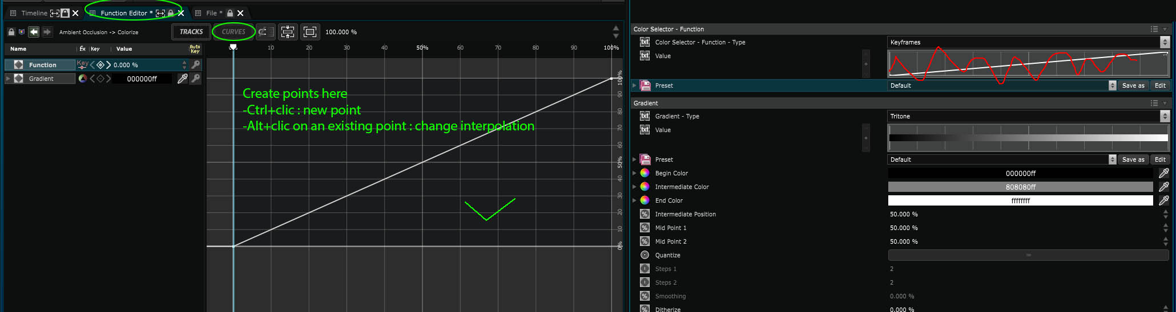Screen dimensions: 1176x312
Task: Click the Key mode icon on Function row
Action: click(83, 65)
